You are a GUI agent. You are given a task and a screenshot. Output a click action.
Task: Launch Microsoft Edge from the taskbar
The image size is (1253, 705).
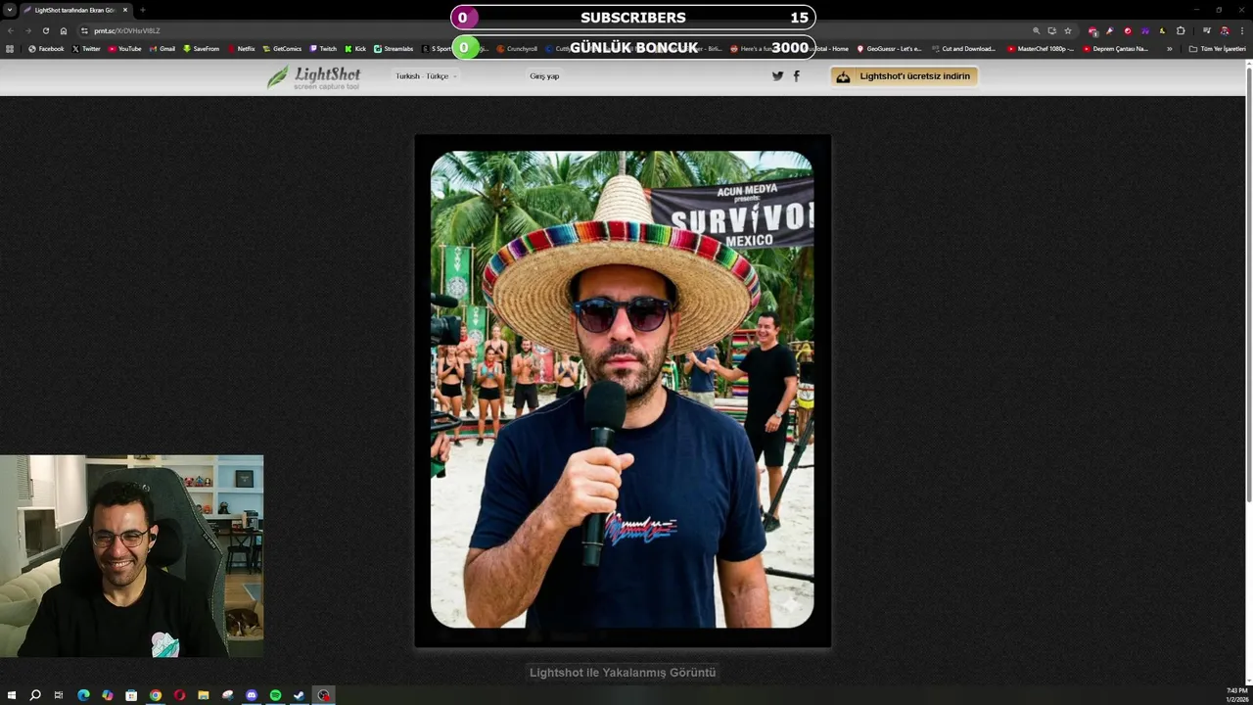[x=83, y=695]
